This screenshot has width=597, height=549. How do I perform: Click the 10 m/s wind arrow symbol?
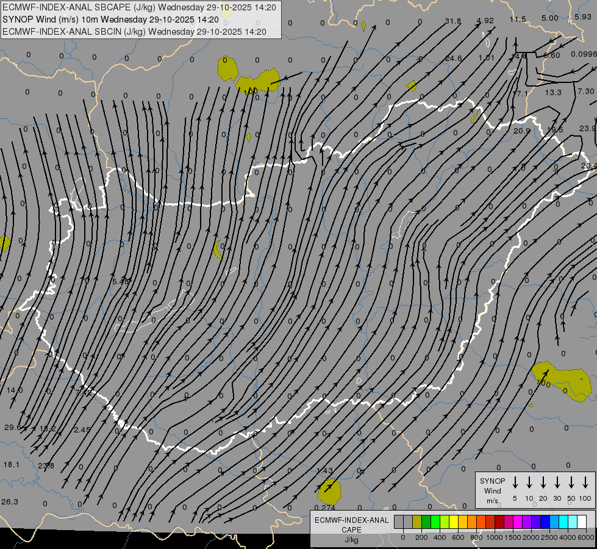click(529, 483)
